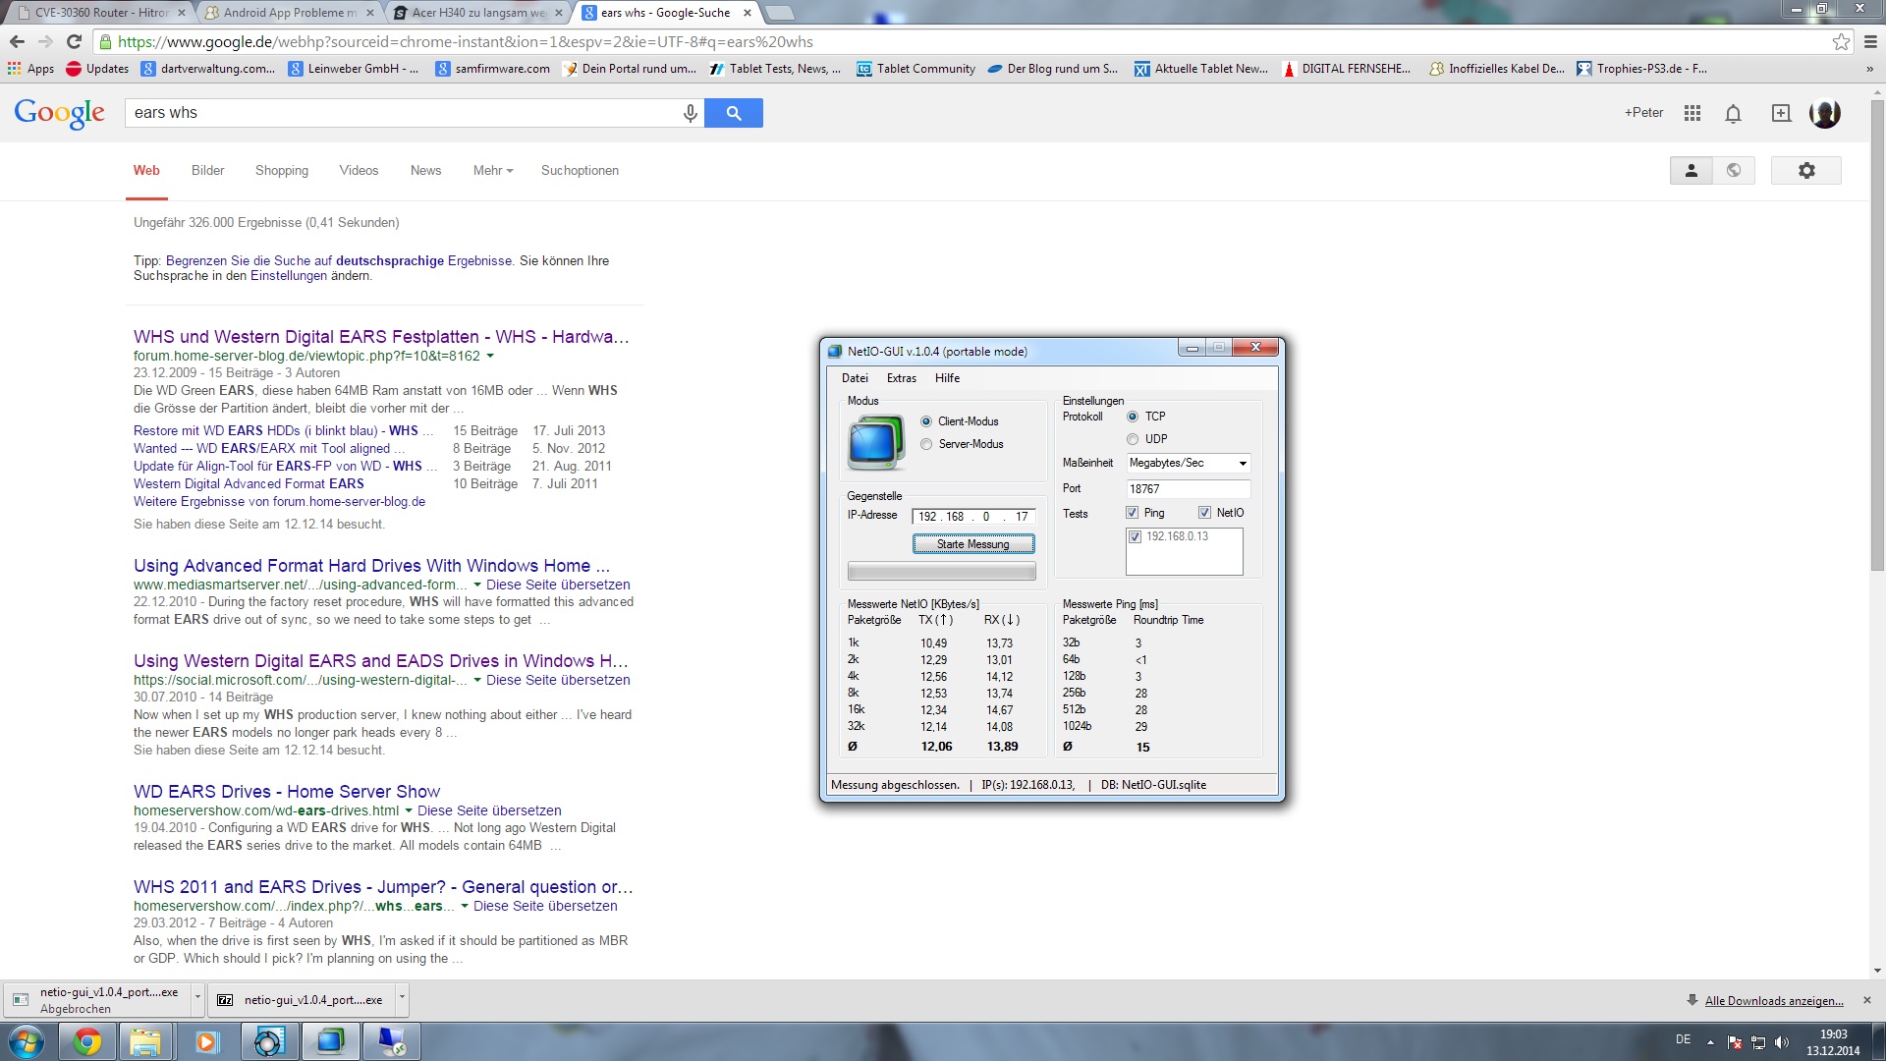Start voice search via microphone icon
Viewport: 1886px width, 1061px height.
click(691, 113)
